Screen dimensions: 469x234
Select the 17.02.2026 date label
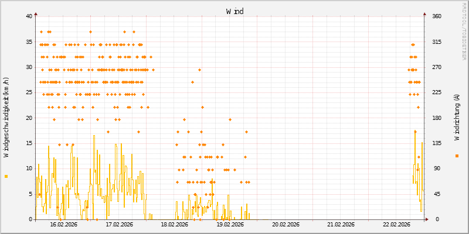pos(119,225)
